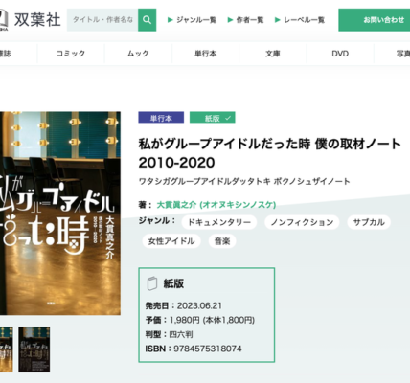Image resolution: width=410 pixels, height=383 pixels.
Task: Click the green search magnifier button
Action: click(147, 20)
